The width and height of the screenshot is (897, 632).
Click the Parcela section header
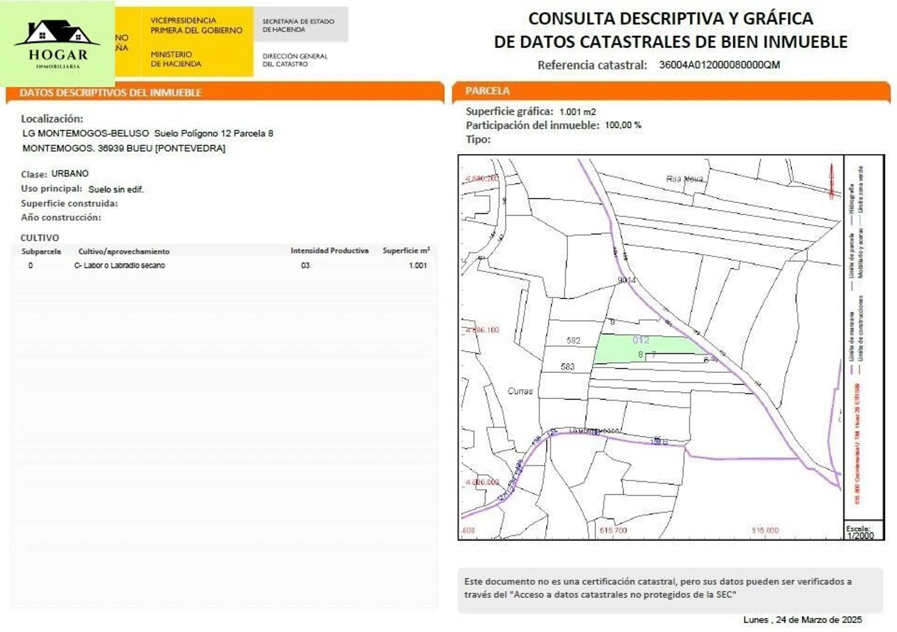pos(487,91)
